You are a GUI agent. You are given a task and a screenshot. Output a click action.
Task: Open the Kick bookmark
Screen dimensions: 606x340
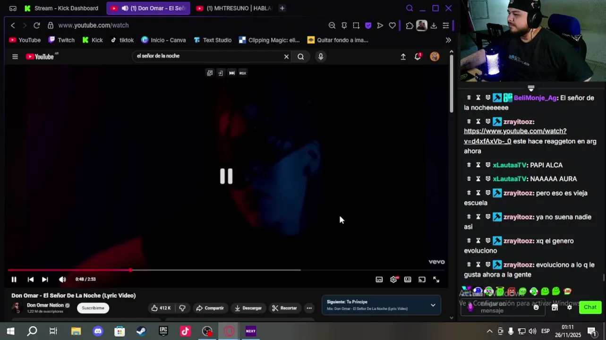click(x=93, y=40)
